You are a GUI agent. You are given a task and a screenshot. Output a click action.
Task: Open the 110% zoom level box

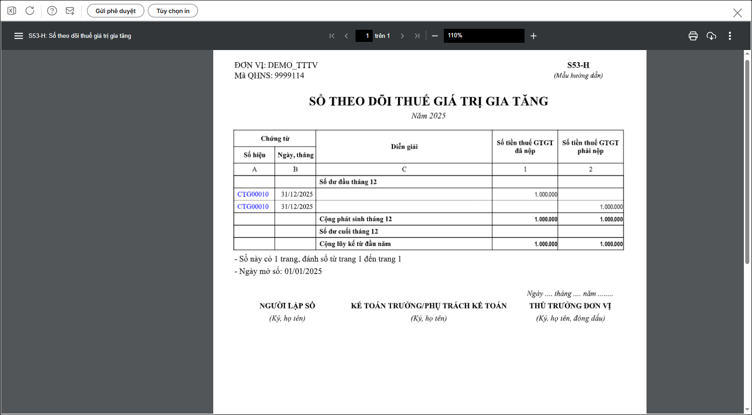pos(484,36)
